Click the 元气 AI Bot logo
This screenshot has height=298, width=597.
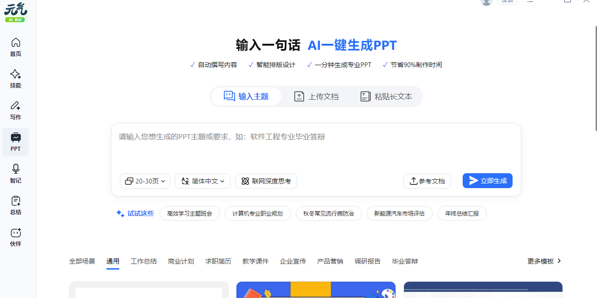point(15,12)
